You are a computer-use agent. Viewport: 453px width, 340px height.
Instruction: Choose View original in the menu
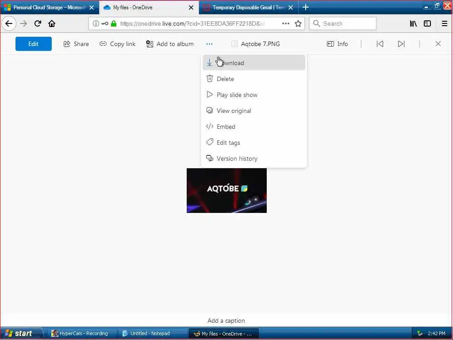click(x=253, y=111)
